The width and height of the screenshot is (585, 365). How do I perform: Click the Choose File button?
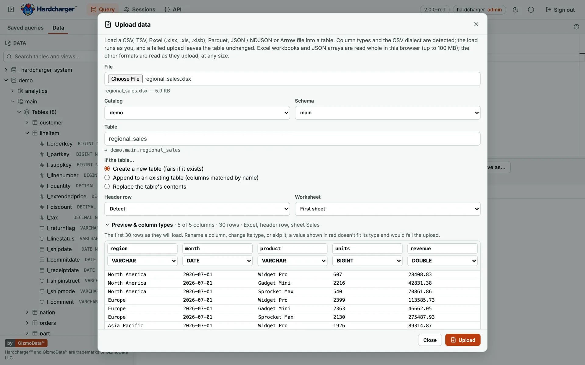[x=125, y=79]
